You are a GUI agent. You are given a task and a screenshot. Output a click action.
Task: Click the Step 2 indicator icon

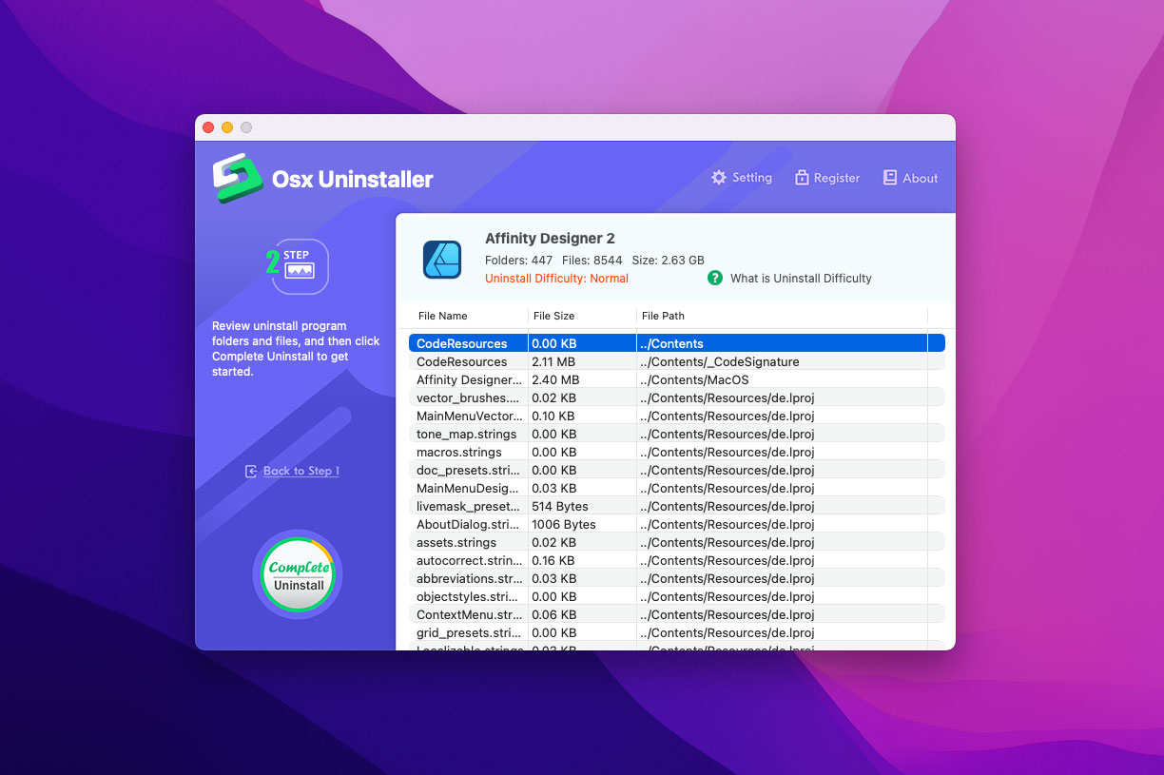299,266
